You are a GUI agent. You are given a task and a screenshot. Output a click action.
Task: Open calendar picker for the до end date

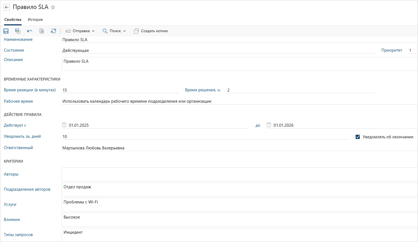(269, 125)
